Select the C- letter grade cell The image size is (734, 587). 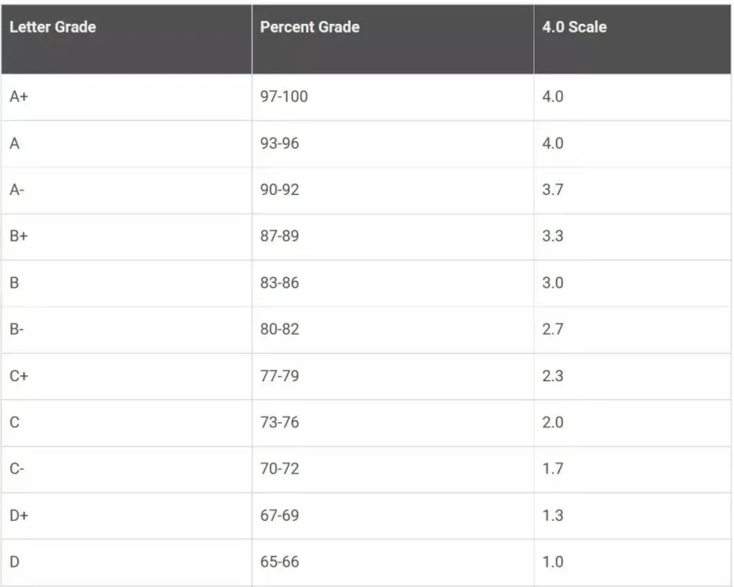(x=17, y=469)
